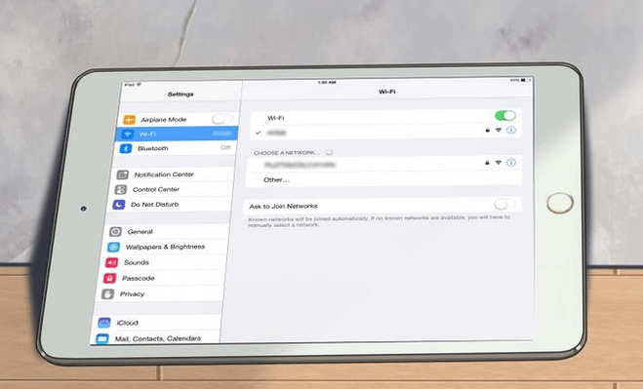Tap signal strength icon under Choose a Network
643x389 pixels.
coord(499,162)
